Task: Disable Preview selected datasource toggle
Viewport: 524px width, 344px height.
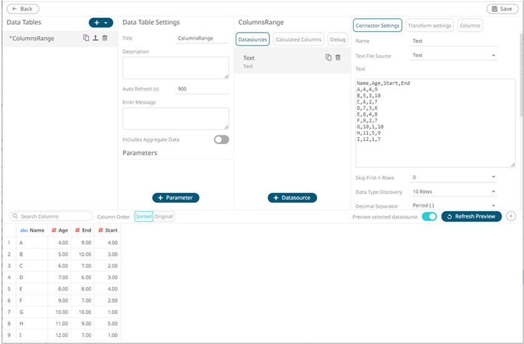Action: (x=429, y=216)
